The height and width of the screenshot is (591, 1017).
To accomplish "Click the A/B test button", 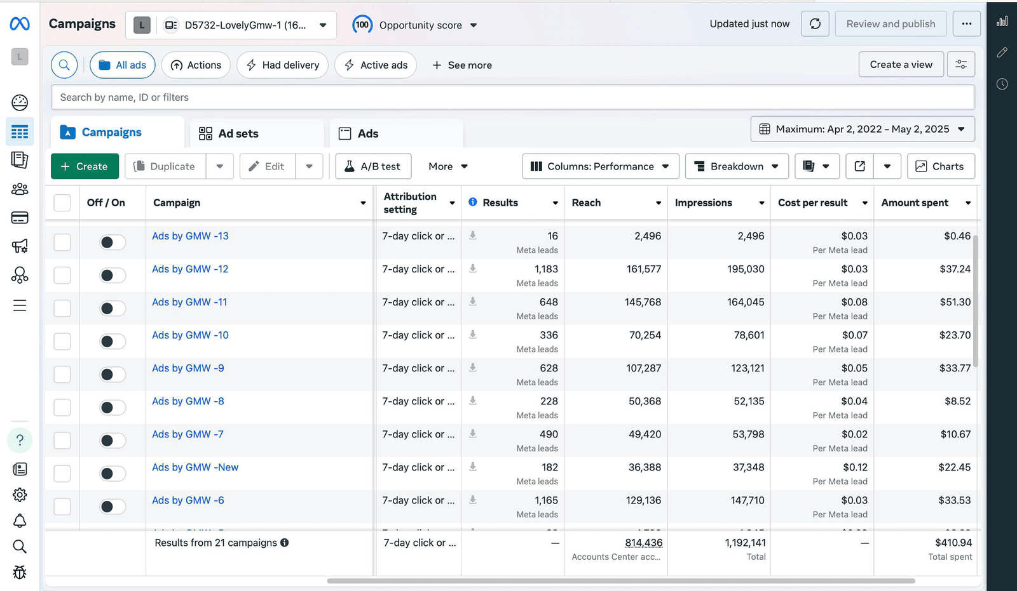I will [x=373, y=166].
